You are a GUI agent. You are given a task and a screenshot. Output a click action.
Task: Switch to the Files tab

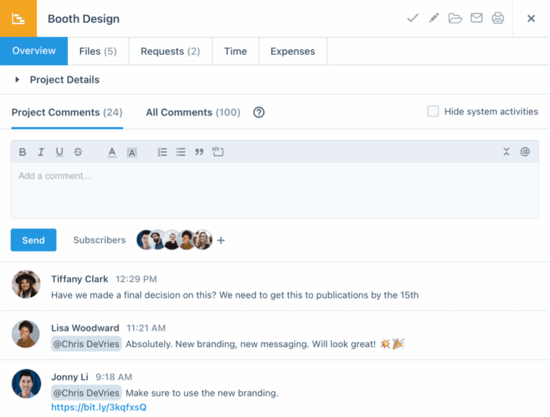pos(98,51)
